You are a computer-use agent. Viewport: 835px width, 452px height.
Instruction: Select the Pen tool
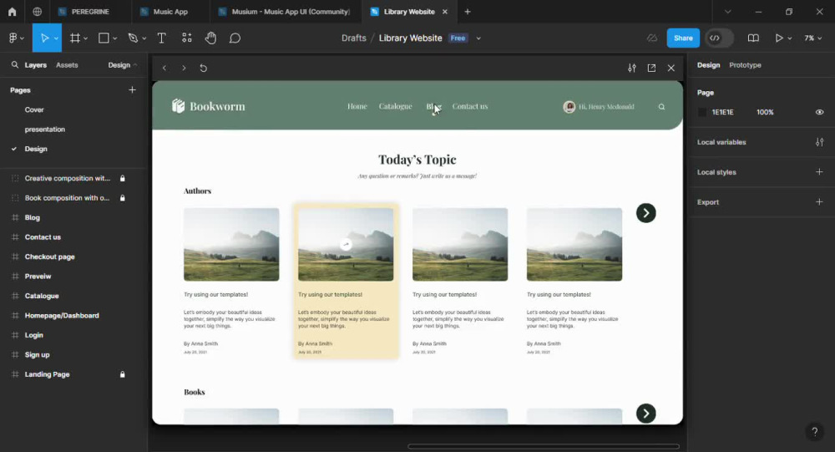(x=133, y=38)
